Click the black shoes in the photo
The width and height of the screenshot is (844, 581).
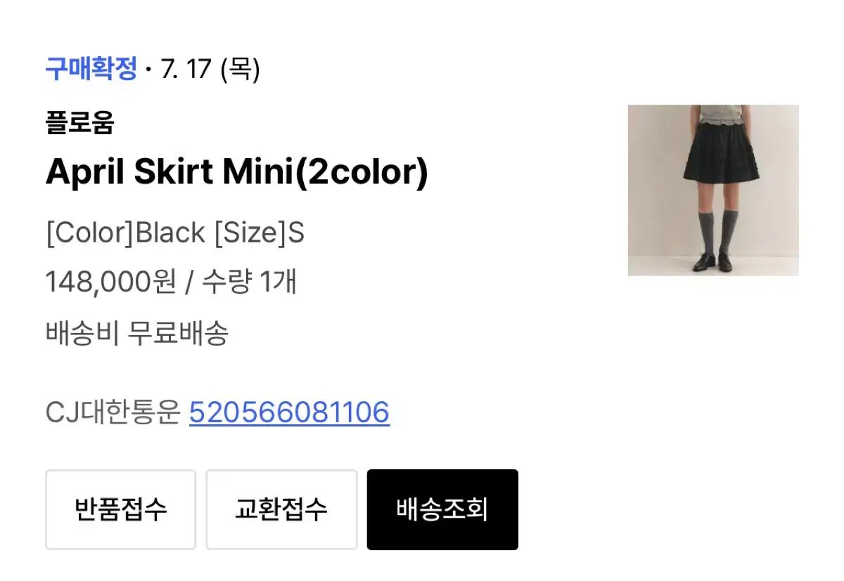[712, 262]
